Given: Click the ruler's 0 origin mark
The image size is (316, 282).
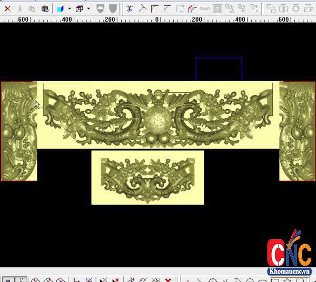Looking at the screenshot, I should [157, 20].
